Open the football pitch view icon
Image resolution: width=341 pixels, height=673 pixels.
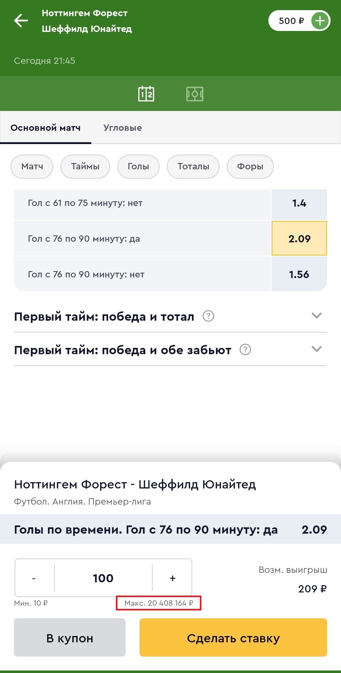195,94
